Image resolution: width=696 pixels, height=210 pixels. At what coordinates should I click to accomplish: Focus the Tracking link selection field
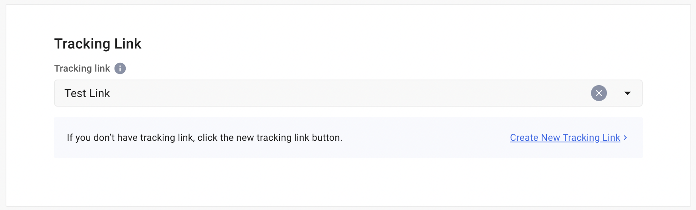pyautogui.click(x=318, y=93)
